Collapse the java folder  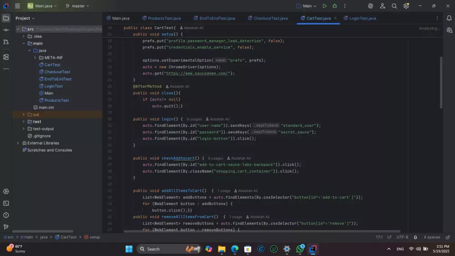point(29,50)
